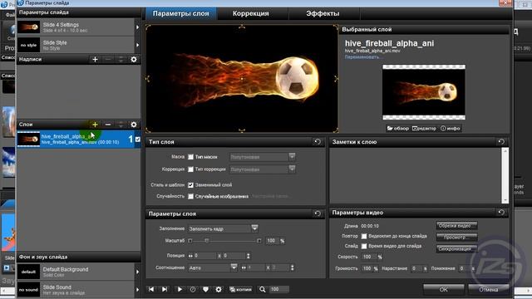Click Позиция X value field
The image size is (532, 299).
tap(204, 256)
